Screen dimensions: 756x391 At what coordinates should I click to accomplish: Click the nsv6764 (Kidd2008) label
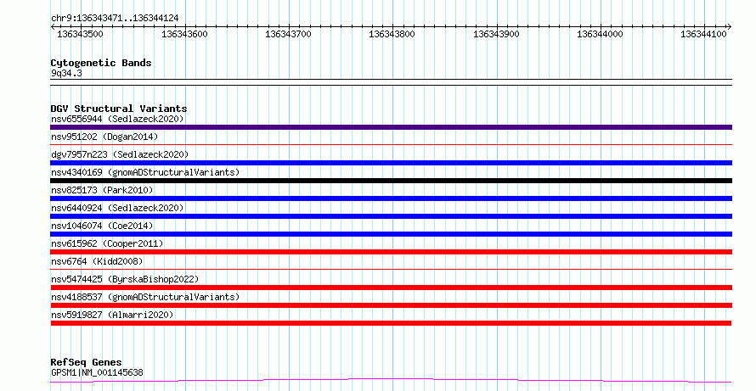[x=97, y=261]
